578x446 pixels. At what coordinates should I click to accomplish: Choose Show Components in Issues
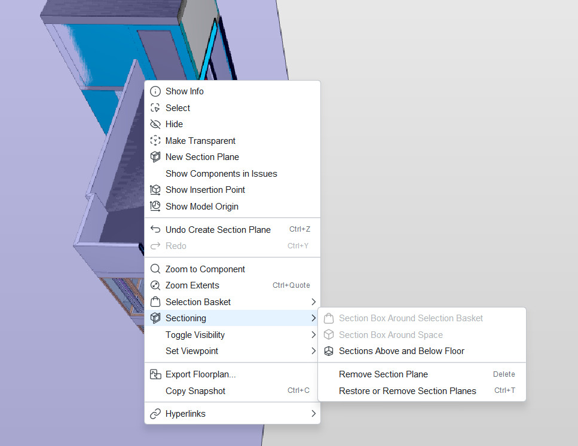[221, 174]
